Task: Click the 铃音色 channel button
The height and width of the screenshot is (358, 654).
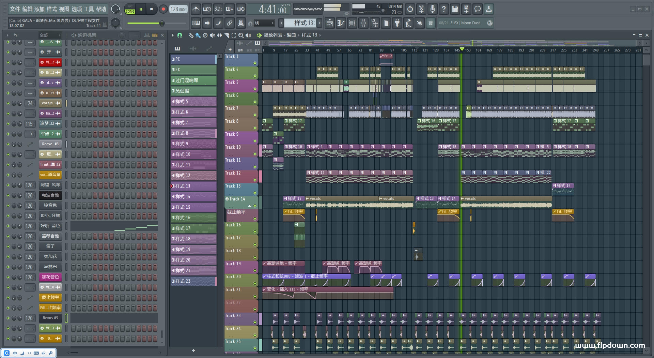Action: point(50,205)
